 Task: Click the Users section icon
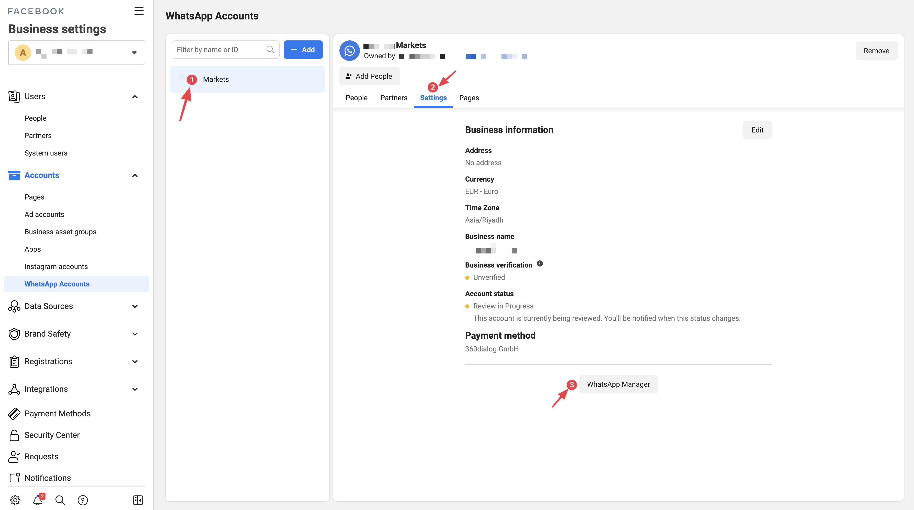point(14,97)
